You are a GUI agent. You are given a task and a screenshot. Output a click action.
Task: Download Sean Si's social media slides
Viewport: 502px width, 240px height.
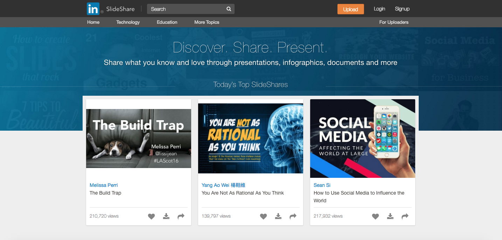390,216
